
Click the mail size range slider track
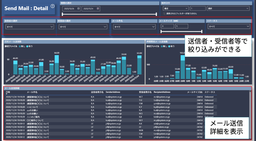181,32
